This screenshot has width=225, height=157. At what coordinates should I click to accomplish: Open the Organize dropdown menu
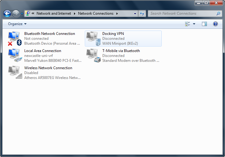[17, 24]
